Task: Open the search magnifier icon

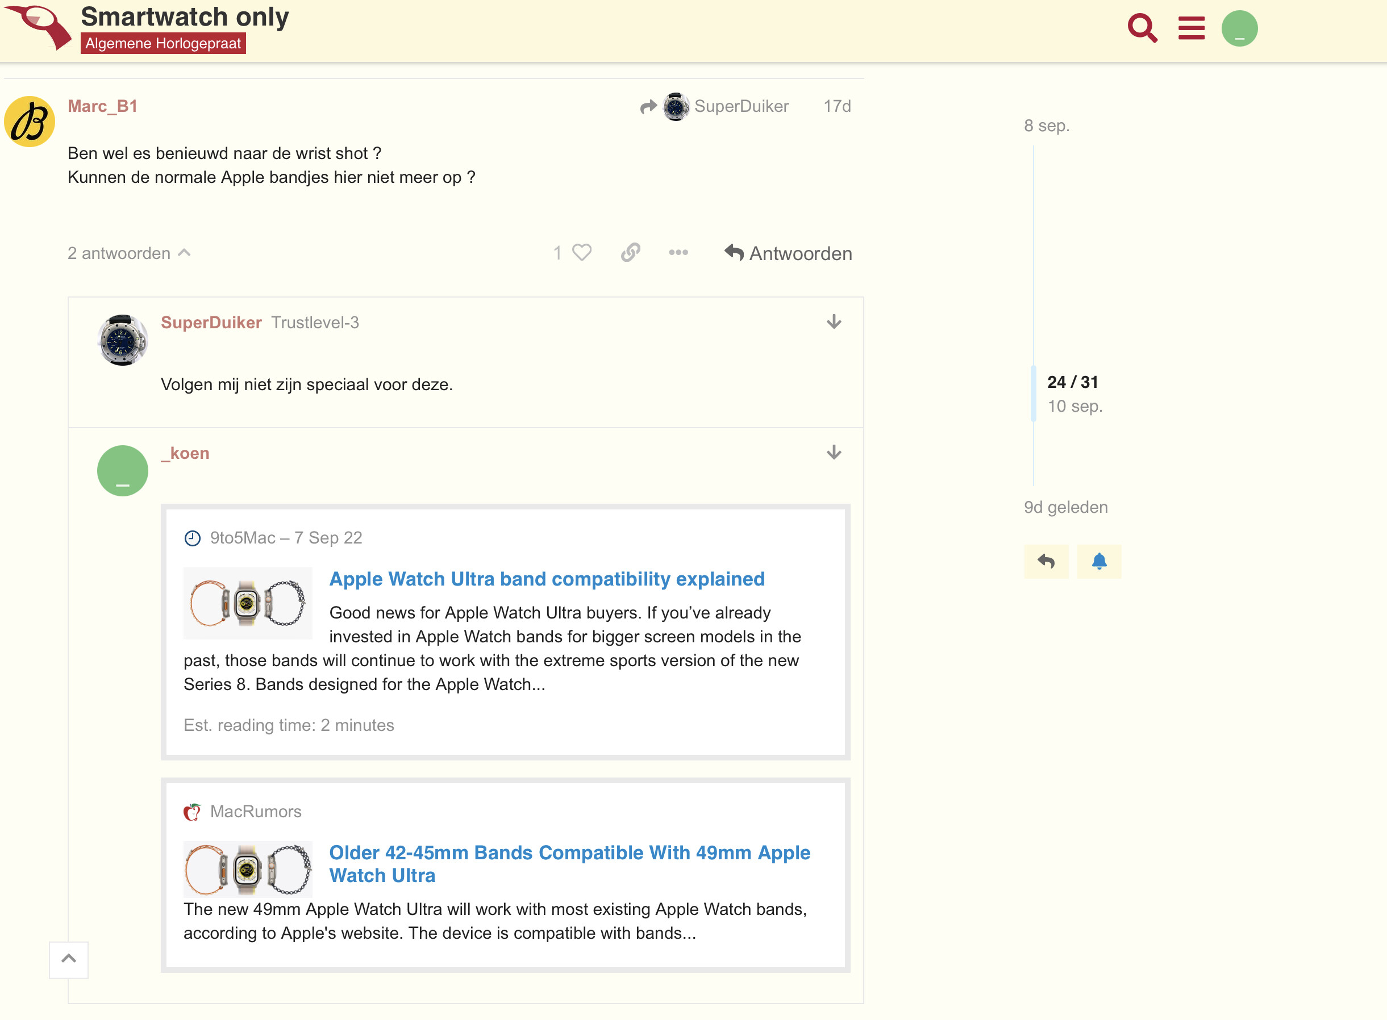Action: point(1142,28)
